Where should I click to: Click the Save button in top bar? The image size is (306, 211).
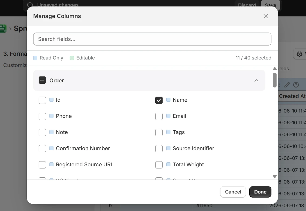tap(270, 5)
